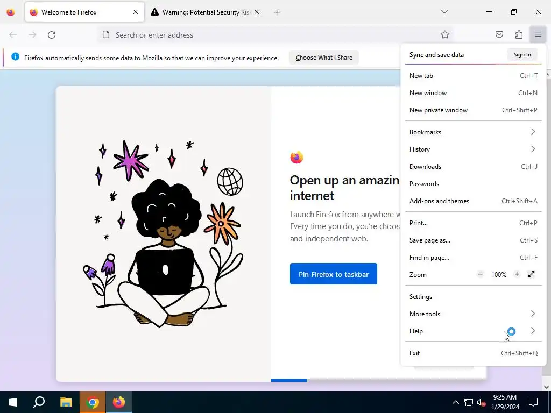The width and height of the screenshot is (551, 413).
Task: Click the reload page icon
Action: point(52,35)
